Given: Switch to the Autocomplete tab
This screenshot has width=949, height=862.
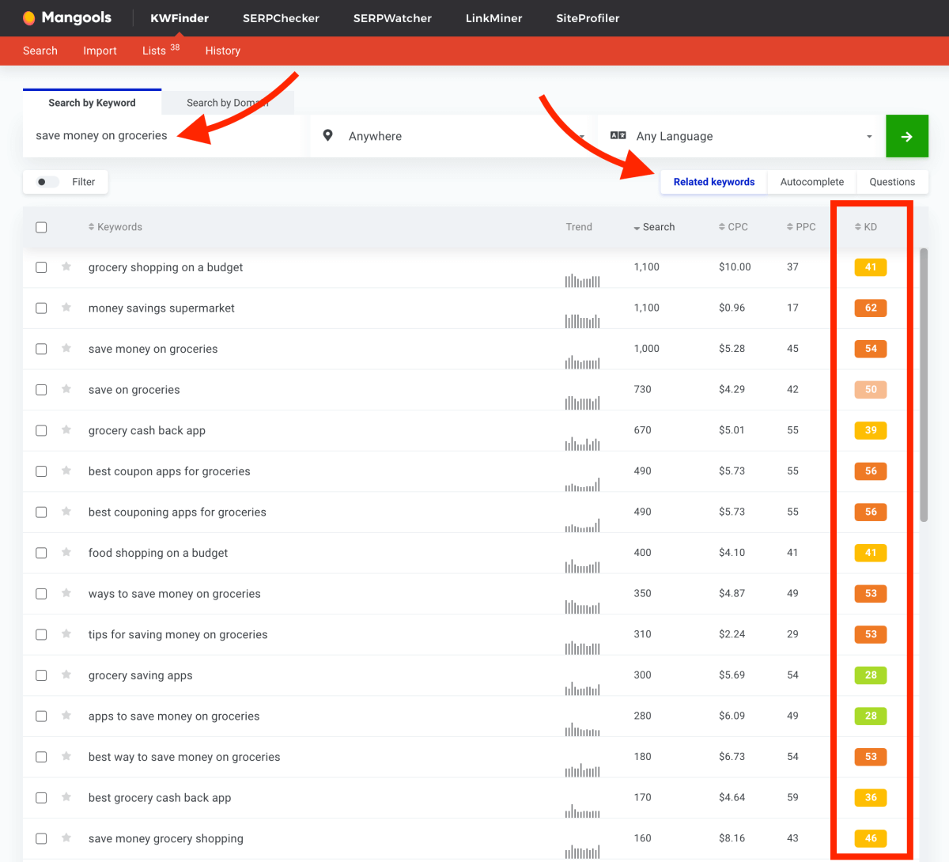Looking at the screenshot, I should point(811,182).
